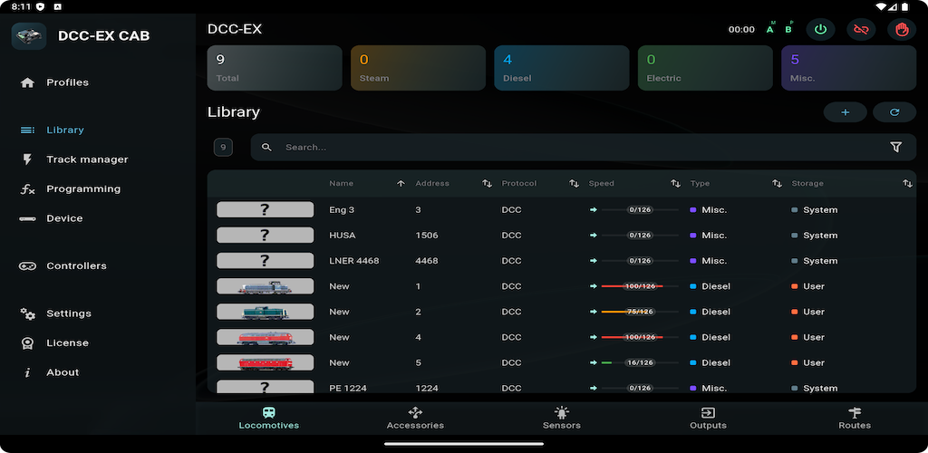Switch to Locomotives tab

point(268,418)
